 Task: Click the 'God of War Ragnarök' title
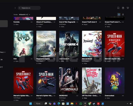coord(67,22)
